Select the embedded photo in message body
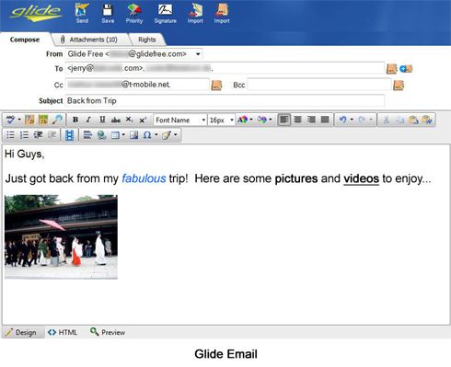The width and height of the screenshot is (451, 367). pos(61,236)
